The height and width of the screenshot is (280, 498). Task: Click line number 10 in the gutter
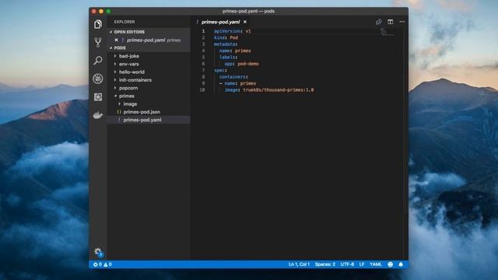pyautogui.click(x=202, y=90)
